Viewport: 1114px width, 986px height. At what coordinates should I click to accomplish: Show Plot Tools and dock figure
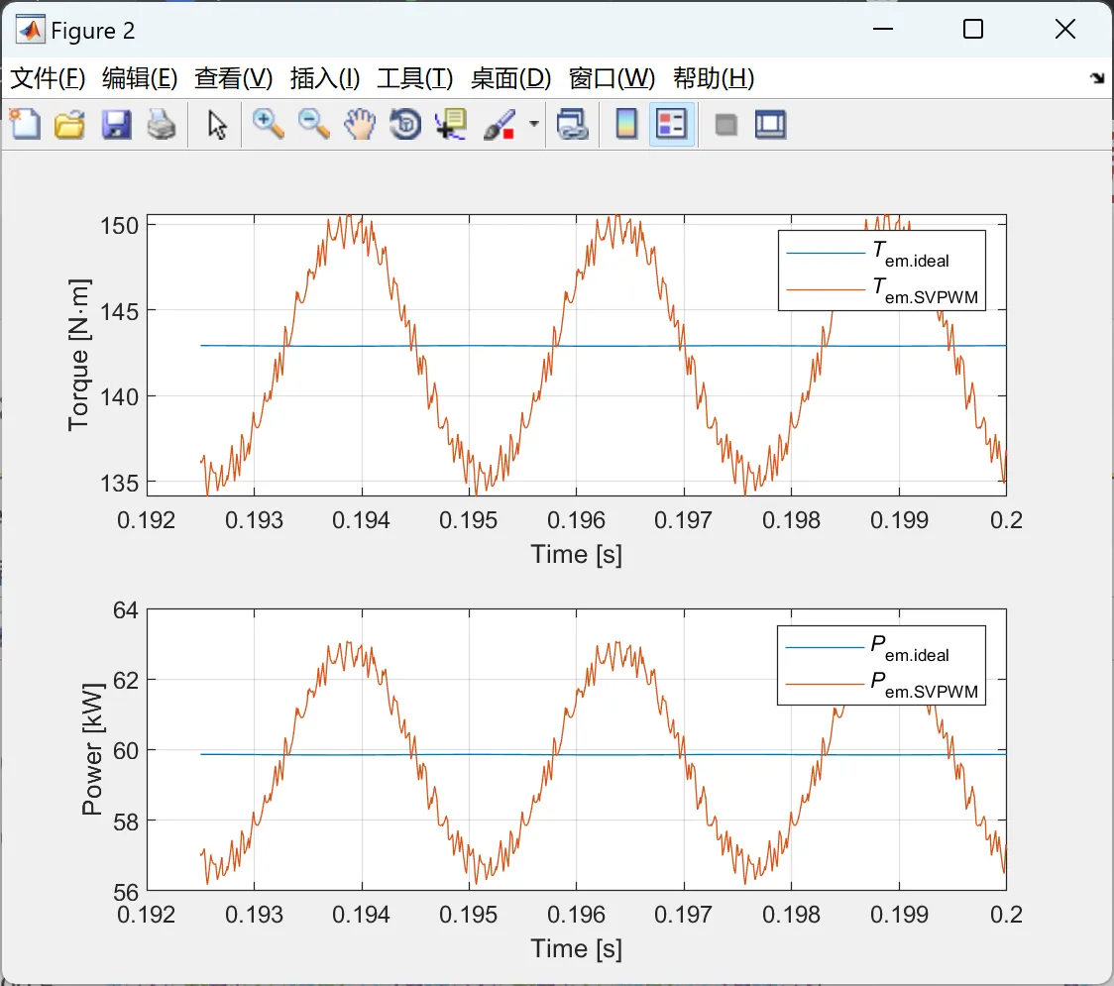coord(770,125)
